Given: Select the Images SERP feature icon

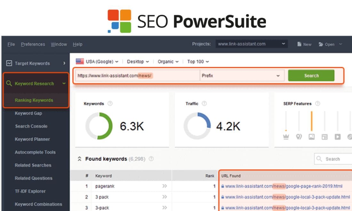Looking at the screenshot, I should click(x=311, y=137).
